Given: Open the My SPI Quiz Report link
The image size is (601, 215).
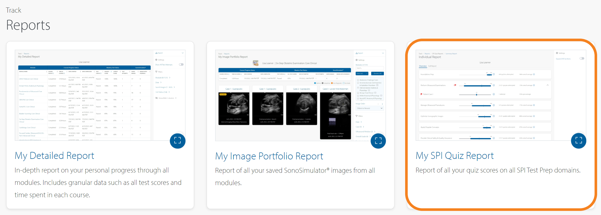Looking at the screenshot, I should click(455, 156).
